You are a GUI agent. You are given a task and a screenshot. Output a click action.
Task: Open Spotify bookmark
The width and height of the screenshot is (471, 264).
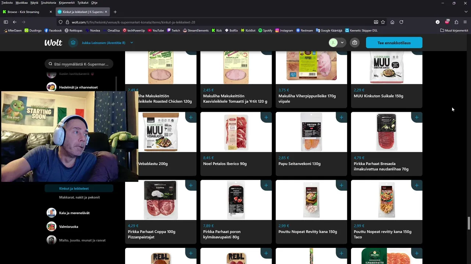coord(265,30)
